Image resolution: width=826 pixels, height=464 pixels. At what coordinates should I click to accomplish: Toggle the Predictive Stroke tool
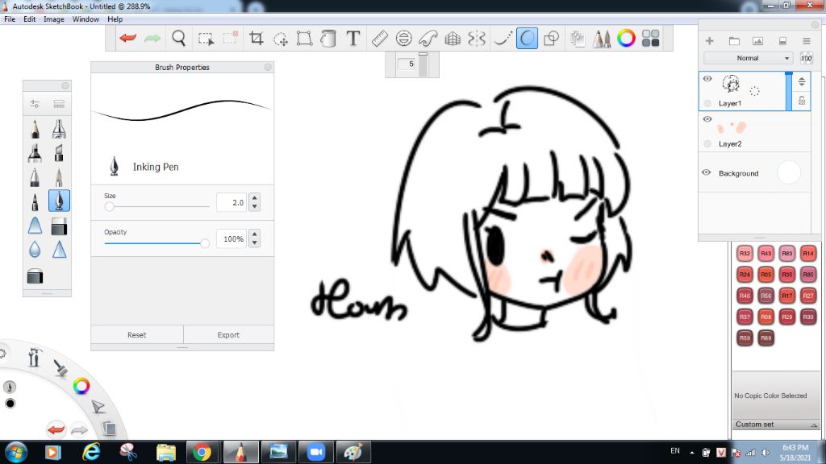[x=527, y=39]
